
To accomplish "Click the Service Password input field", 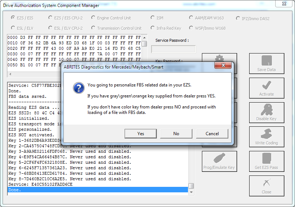I will pos(173,49).
